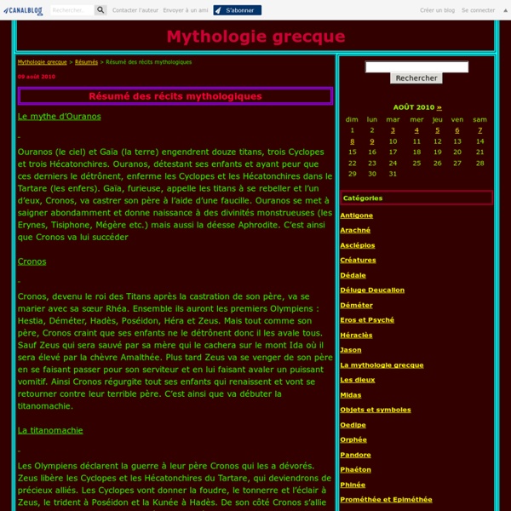Open Créer un blog link
The image size is (511, 511).
(x=437, y=10)
